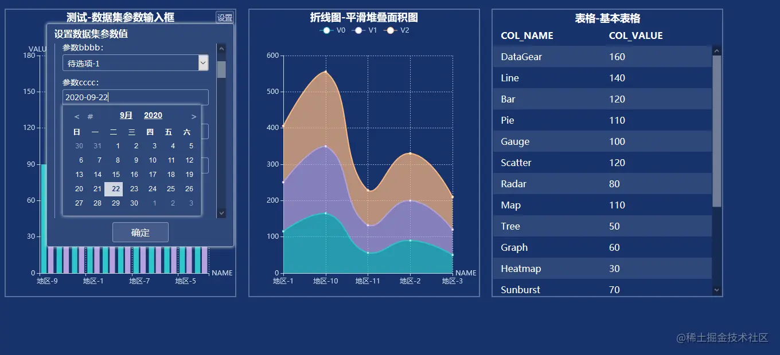The width and height of the screenshot is (780, 355).
Task: Click the V0 data point at 地区-2
Action: click(410, 240)
